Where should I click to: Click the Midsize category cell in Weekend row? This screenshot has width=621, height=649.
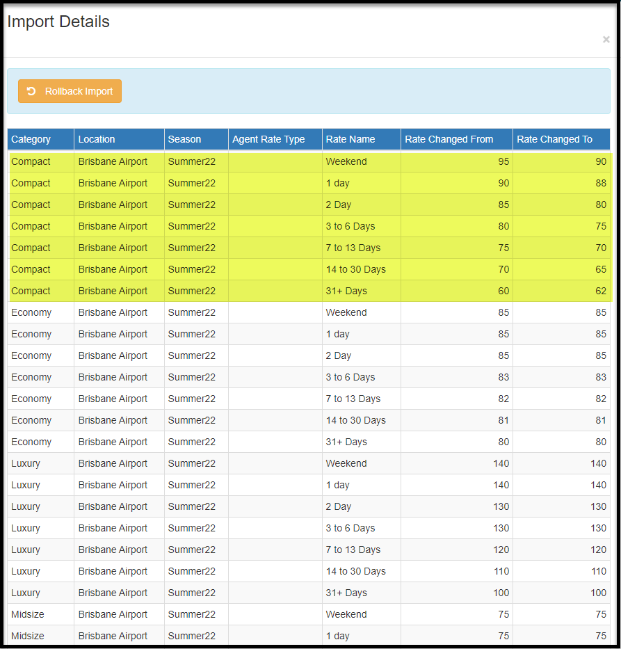(x=40, y=614)
